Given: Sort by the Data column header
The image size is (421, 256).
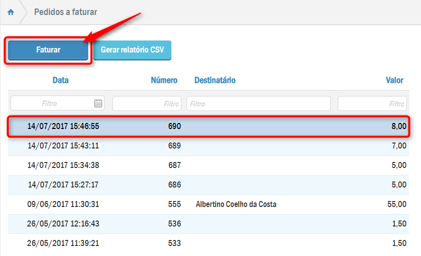Looking at the screenshot, I should tap(61, 80).
